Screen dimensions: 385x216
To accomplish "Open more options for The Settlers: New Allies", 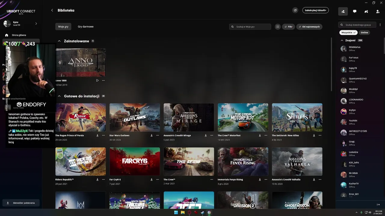I will click(x=320, y=135).
